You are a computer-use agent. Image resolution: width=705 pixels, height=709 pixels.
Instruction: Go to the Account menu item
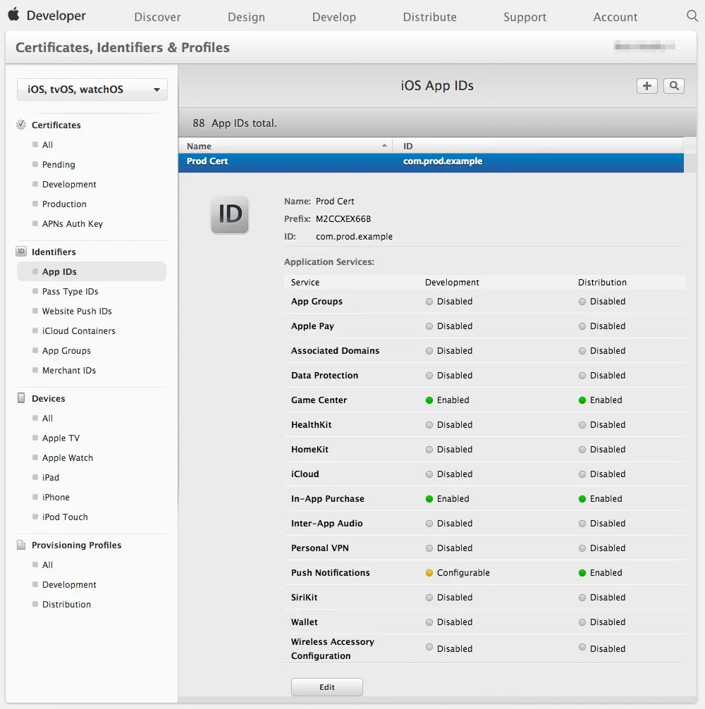pos(615,17)
